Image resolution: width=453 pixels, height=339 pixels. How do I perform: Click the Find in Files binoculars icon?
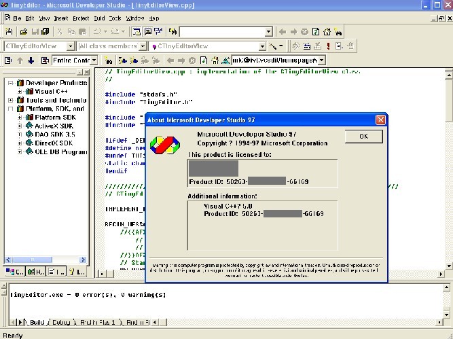coord(173,31)
